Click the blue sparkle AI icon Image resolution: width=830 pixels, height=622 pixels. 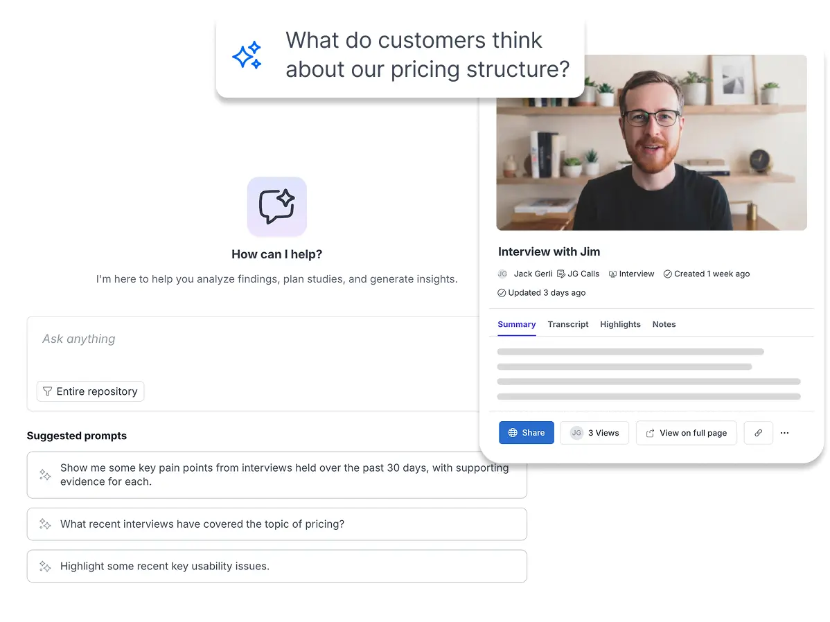tap(247, 55)
